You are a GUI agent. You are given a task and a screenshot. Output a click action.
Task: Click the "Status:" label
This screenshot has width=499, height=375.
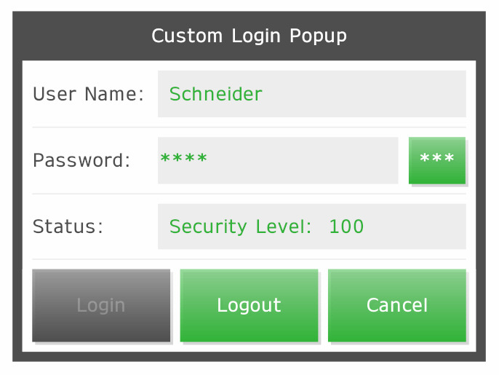click(x=68, y=226)
